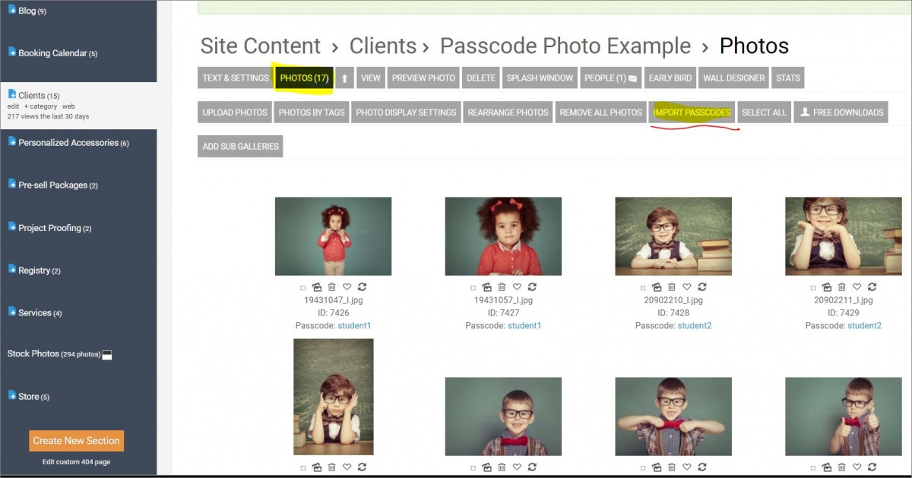
Task: Open the 20902210_l.jpg boy with books thumbnail
Action: 673,236
